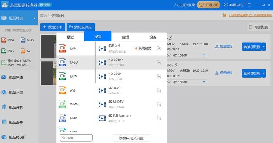Viewport: 273px width, 143px height.
Task: Click the 添加文件 button
Action: [x=53, y=27]
